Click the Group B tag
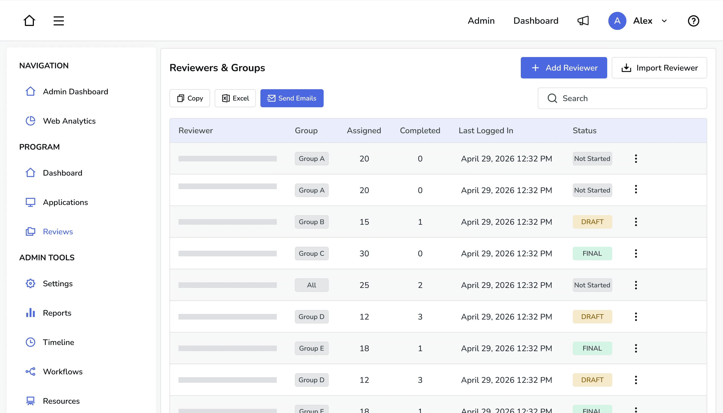Image resolution: width=723 pixels, height=413 pixels. tap(312, 222)
